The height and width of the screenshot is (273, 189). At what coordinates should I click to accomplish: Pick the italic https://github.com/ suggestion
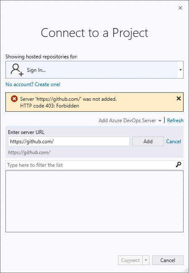pyautogui.click(x=29, y=152)
